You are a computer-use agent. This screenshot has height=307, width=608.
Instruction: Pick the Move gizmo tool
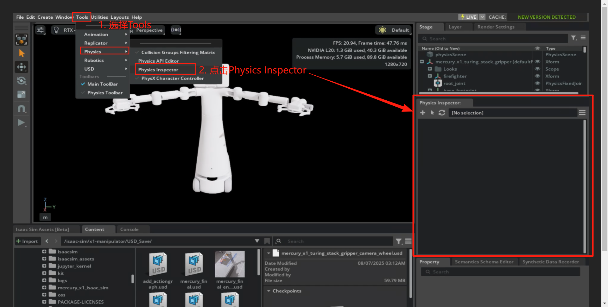point(22,67)
